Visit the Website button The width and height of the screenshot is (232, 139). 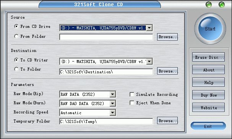(208, 108)
